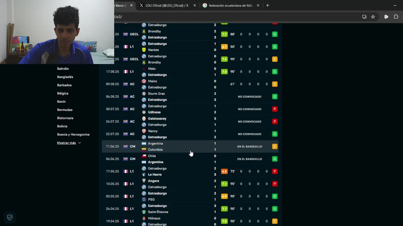Close the federación ecuatoriana Google tab
Image resolution: width=403 pixels, height=226 pixels.
coord(258,5)
